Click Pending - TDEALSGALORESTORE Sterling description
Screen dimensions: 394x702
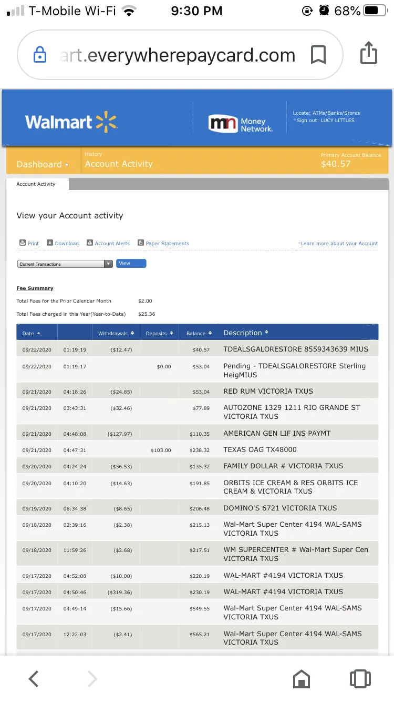point(294,370)
